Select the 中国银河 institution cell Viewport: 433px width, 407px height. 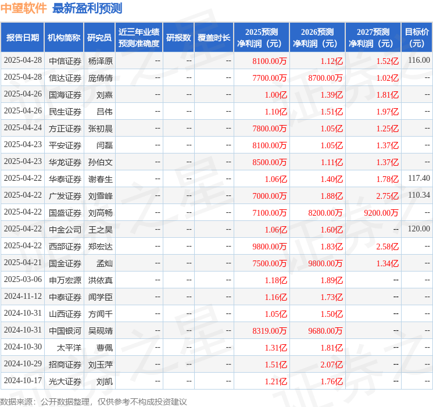(x=65, y=331)
